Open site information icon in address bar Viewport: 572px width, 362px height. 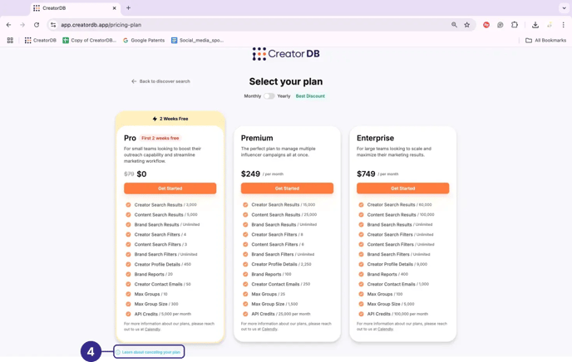click(x=53, y=25)
